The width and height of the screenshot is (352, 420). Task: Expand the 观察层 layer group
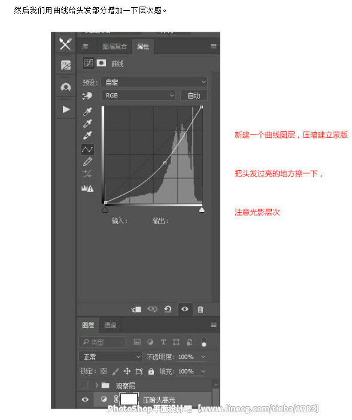click(x=96, y=385)
